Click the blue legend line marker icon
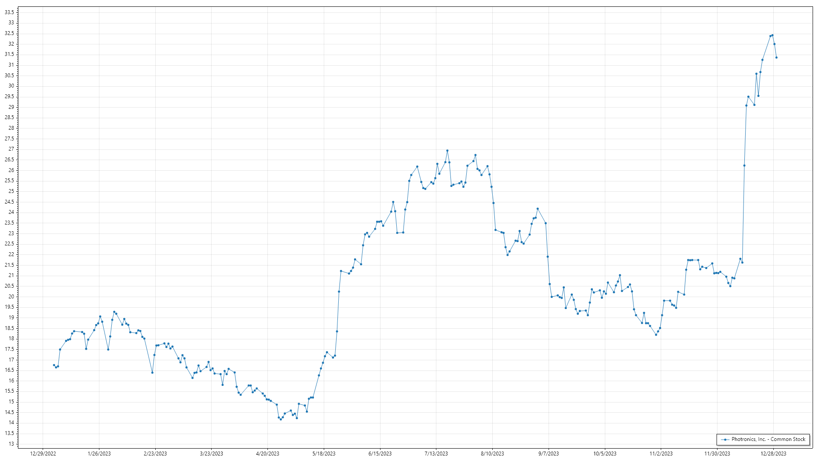This screenshot has height=461, width=819. [x=725, y=439]
